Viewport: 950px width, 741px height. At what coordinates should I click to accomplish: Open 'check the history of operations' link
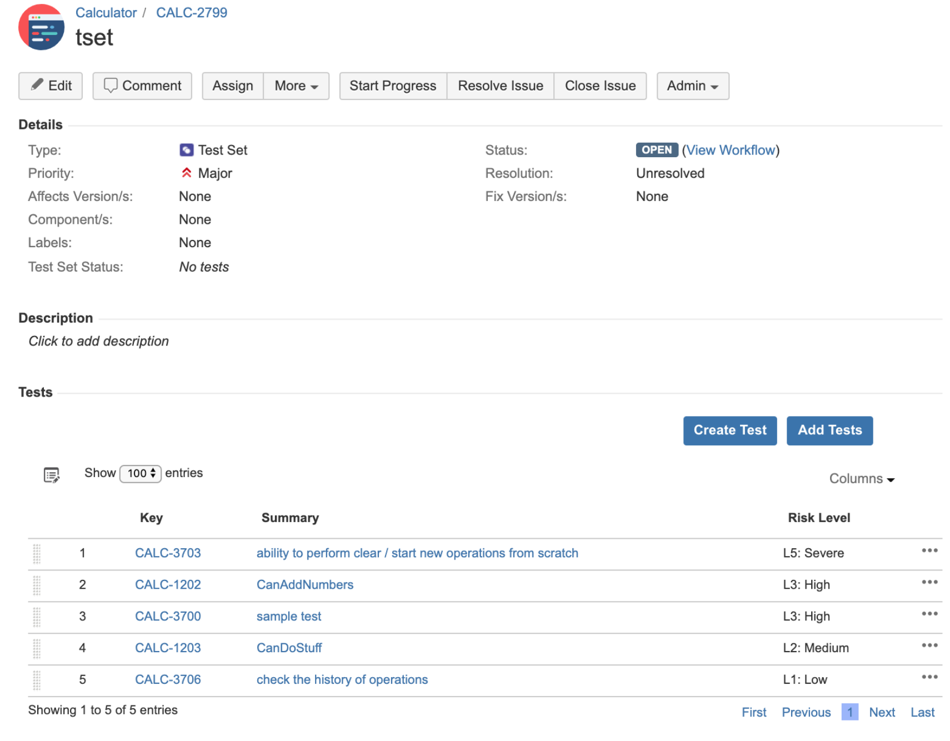pyautogui.click(x=342, y=680)
